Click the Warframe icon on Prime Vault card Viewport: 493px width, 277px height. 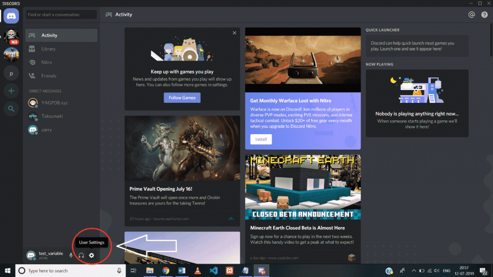[231, 219]
